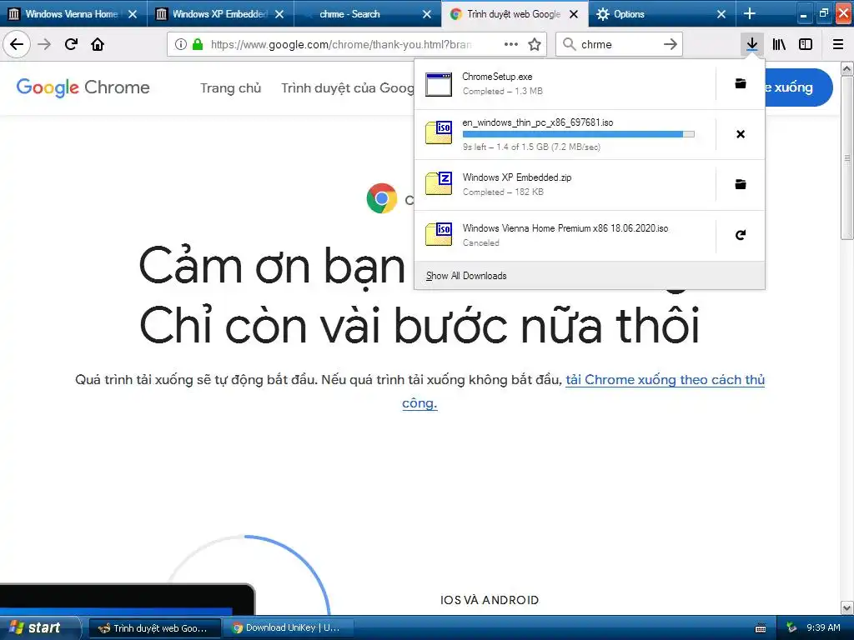Open Trình duyệt của Google link
This screenshot has height=640, width=854.
pyautogui.click(x=348, y=87)
